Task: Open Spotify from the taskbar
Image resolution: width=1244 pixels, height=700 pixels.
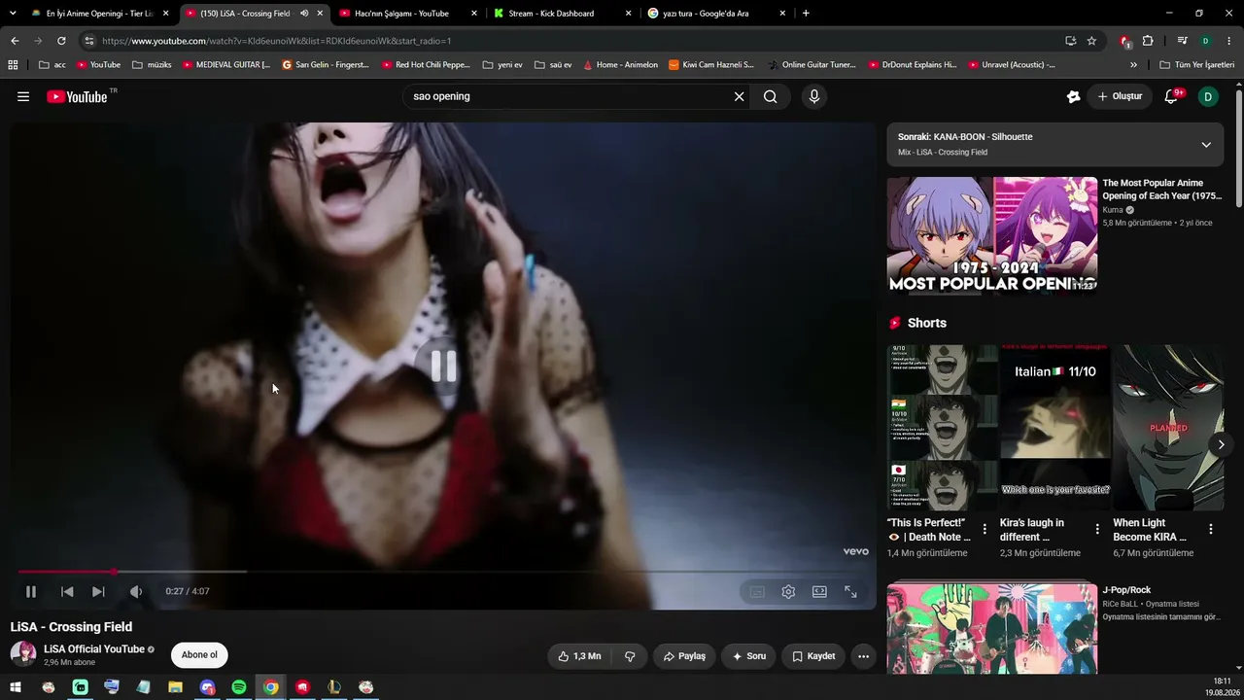Action: pyautogui.click(x=239, y=687)
